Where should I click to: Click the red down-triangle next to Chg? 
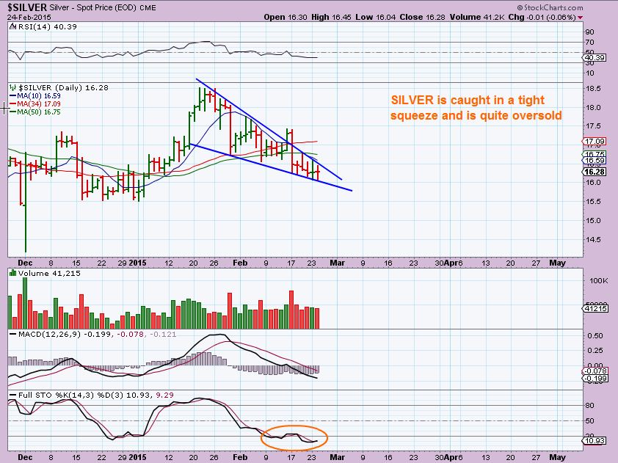pyautogui.click(x=580, y=18)
